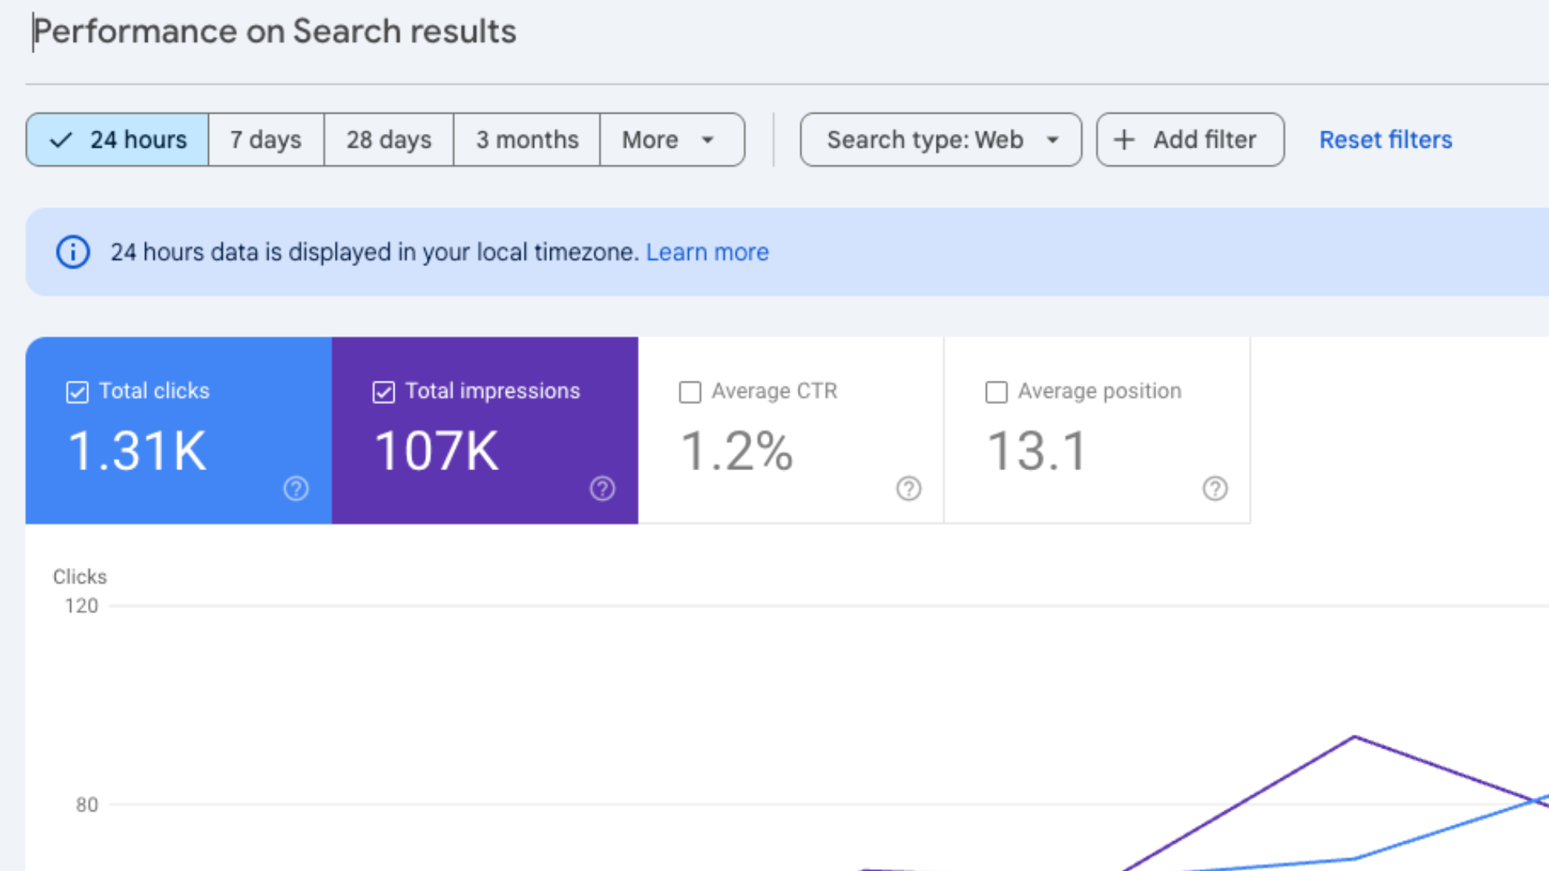Click the info icon in timezone banner
The height and width of the screenshot is (871, 1549).
(x=73, y=252)
